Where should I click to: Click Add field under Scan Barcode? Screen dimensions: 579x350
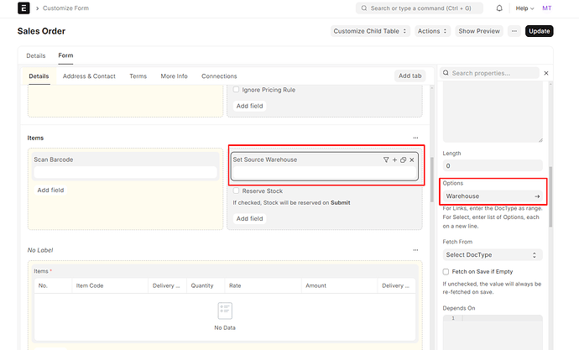click(50, 191)
